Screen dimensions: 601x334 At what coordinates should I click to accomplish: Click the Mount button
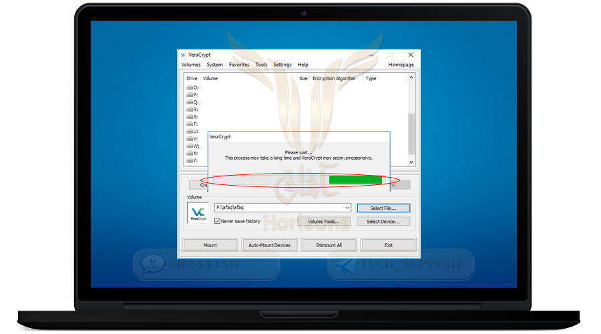point(210,245)
